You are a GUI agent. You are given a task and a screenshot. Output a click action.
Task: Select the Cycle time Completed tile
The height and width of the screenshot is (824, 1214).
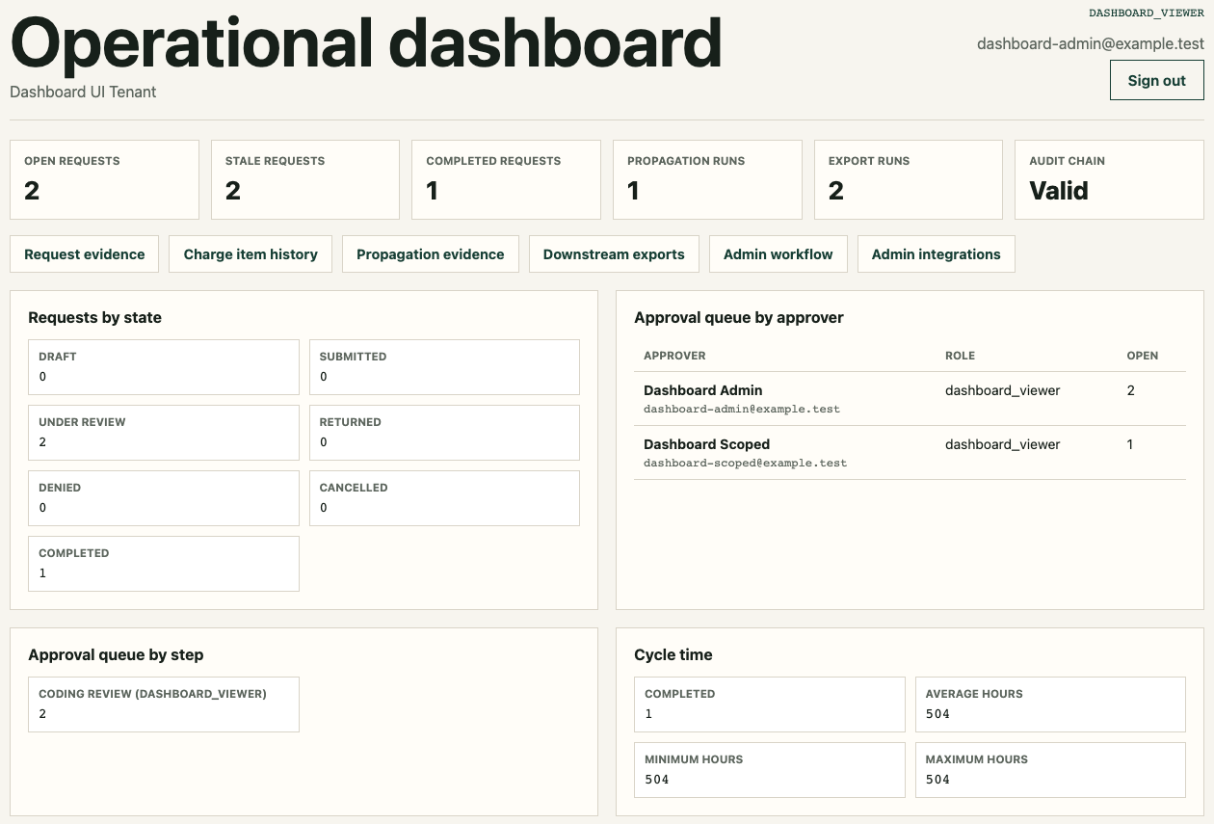pos(770,704)
